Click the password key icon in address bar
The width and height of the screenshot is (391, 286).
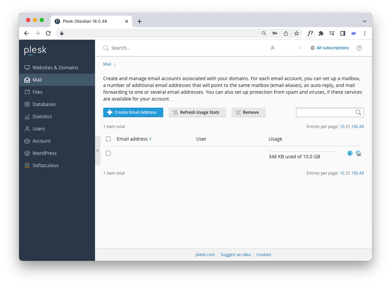275,33
